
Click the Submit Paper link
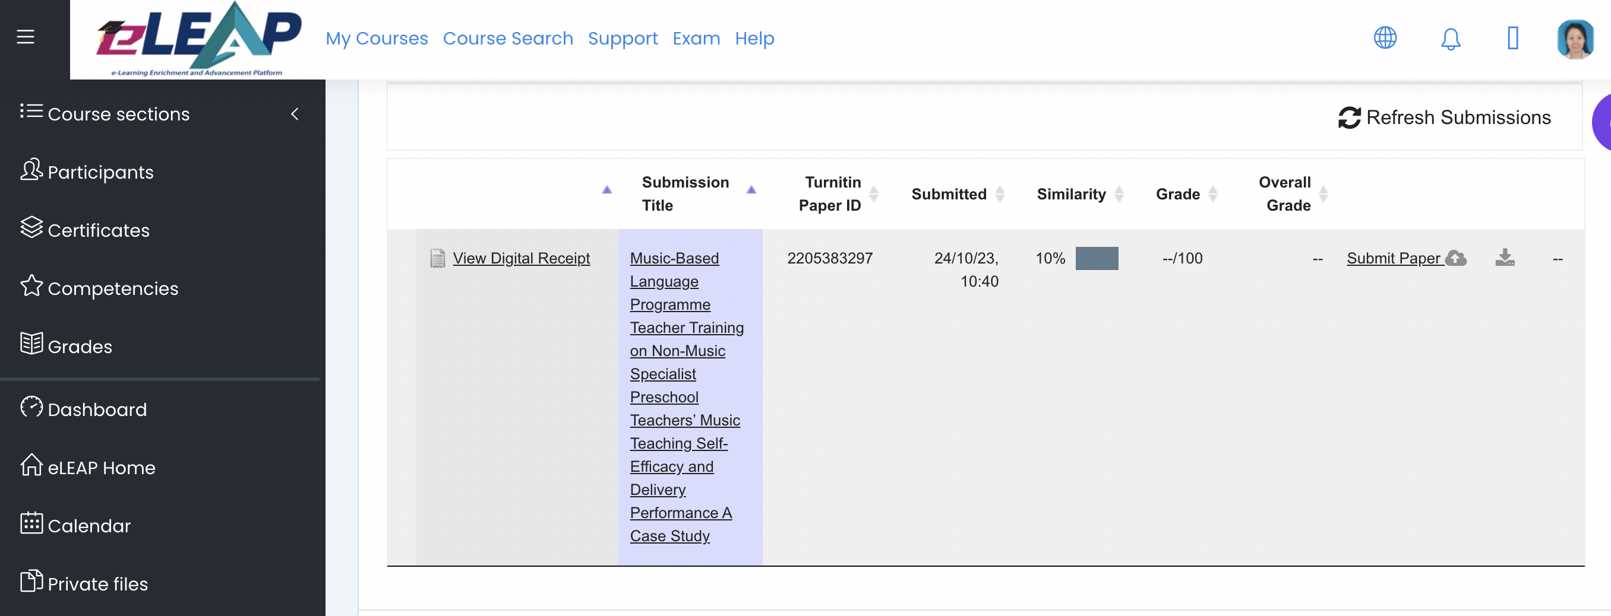click(x=1394, y=258)
